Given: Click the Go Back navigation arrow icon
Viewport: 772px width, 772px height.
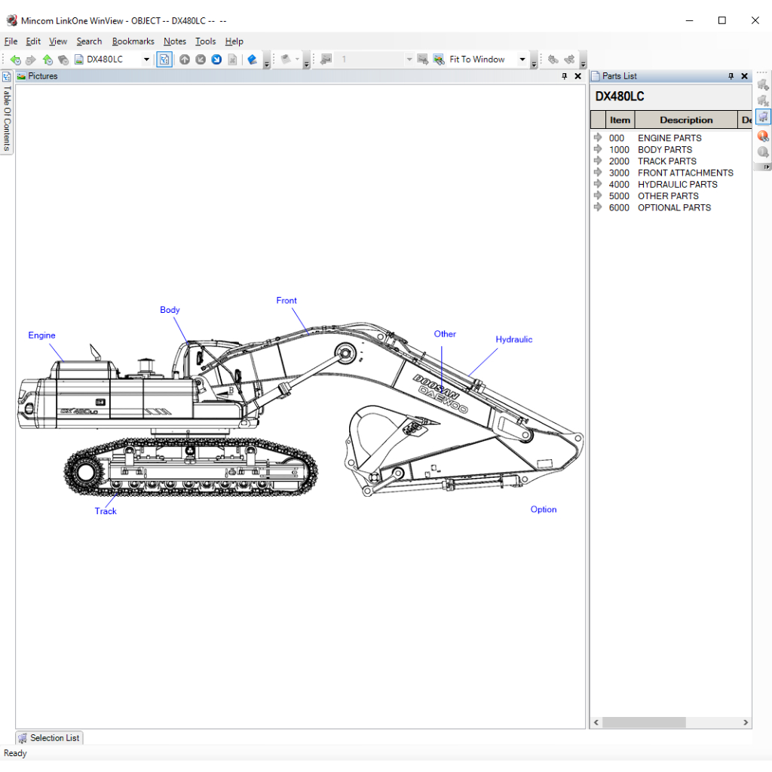Looking at the screenshot, I should click(x=16, y=59).
